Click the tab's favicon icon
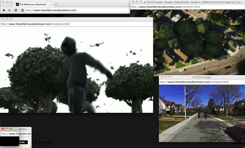Image resolution: width=245 pixels, height=148 pixels. click(17, 4)
